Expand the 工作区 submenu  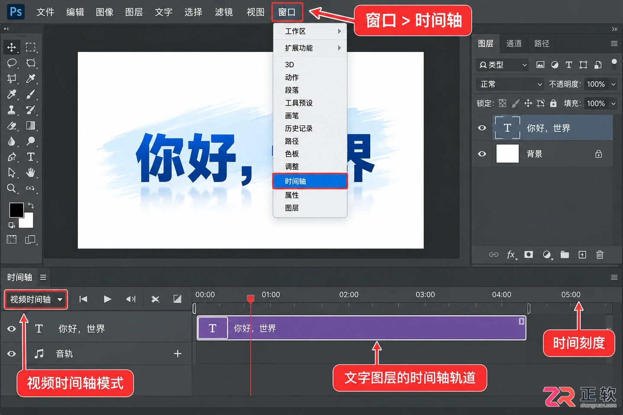pyautogui.click(x=310, y=31)
